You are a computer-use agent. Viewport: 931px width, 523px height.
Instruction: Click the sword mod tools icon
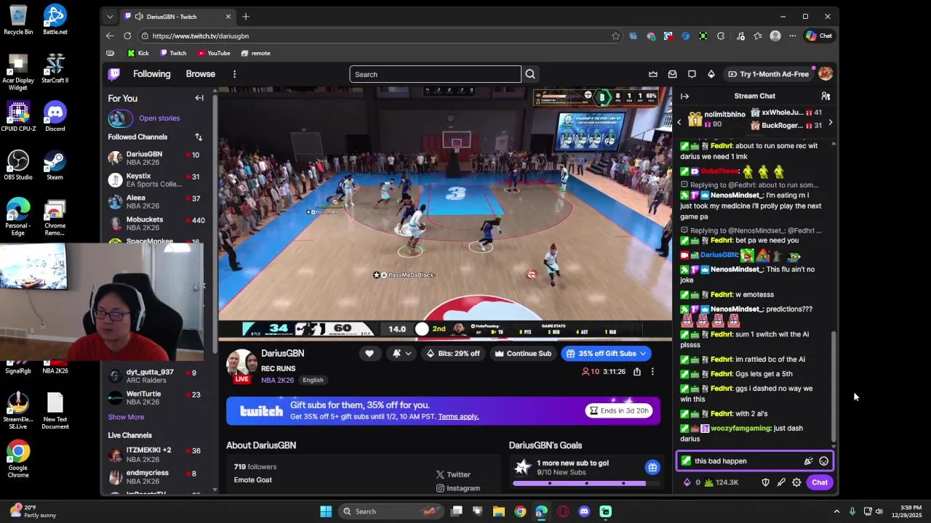pos(781,482)
